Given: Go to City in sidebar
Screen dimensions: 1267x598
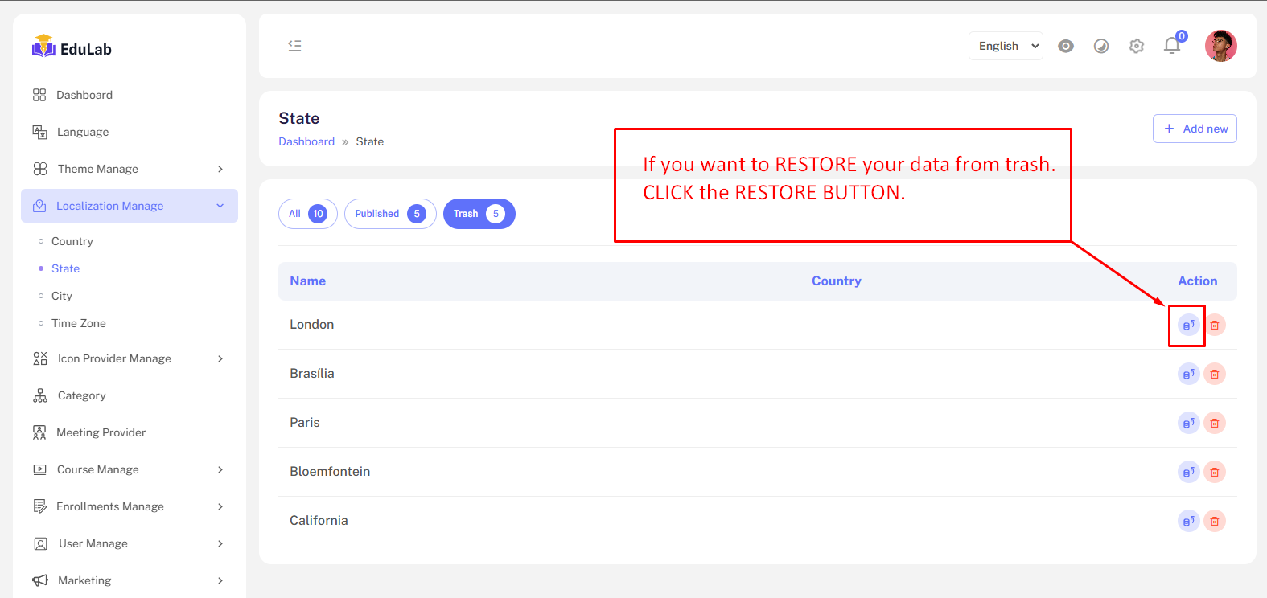Looking at the screenshot, I should point(62,296).
